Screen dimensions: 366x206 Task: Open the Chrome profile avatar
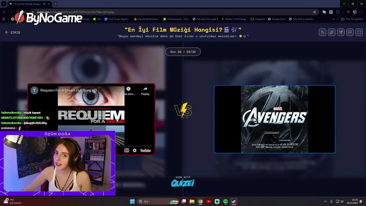pyautogui.click(x=355, y=12)
